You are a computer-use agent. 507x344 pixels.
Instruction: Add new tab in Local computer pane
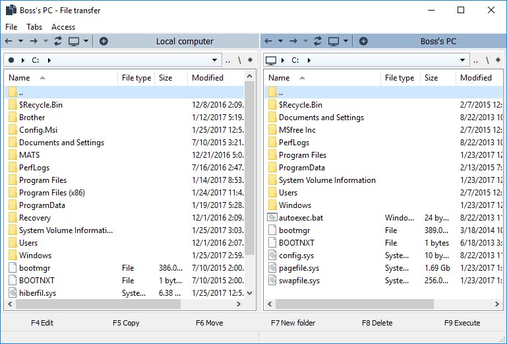[x=104, y=41]
